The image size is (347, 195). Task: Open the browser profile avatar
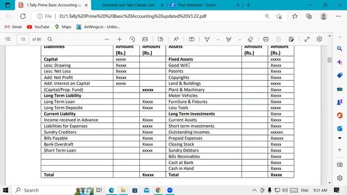point(324,16)
